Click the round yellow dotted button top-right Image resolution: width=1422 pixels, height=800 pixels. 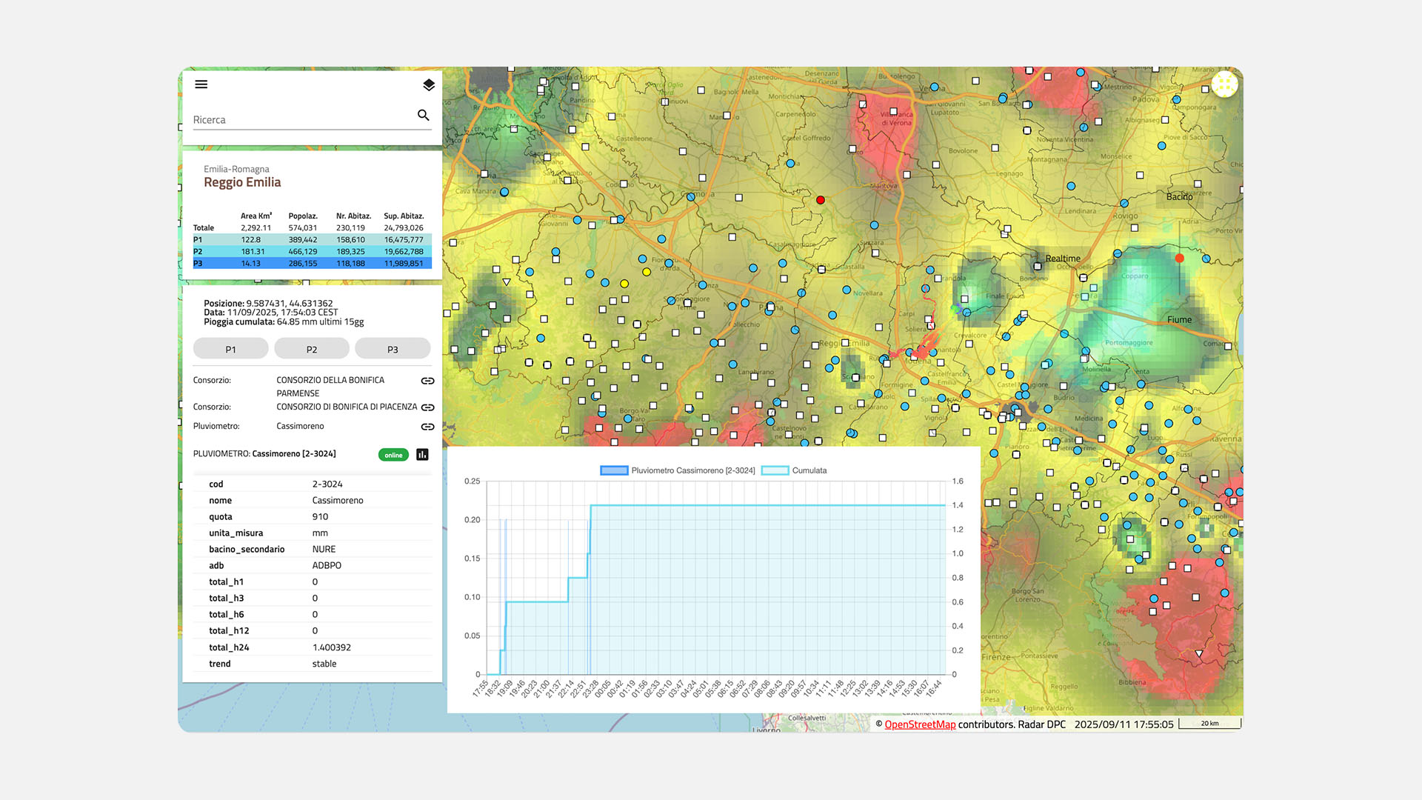1224,84
